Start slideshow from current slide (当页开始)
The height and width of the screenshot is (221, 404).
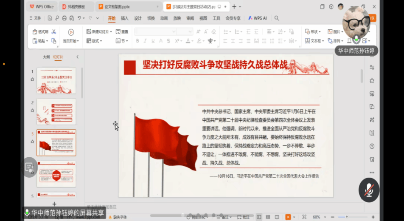tap(71, 32)
